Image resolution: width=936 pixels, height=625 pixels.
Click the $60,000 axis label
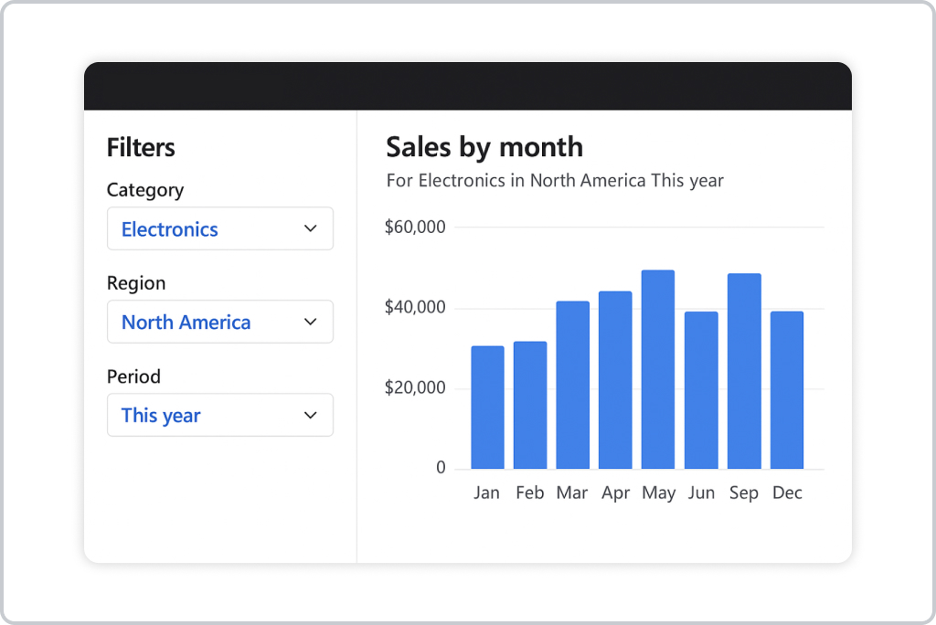pos(415,228)
